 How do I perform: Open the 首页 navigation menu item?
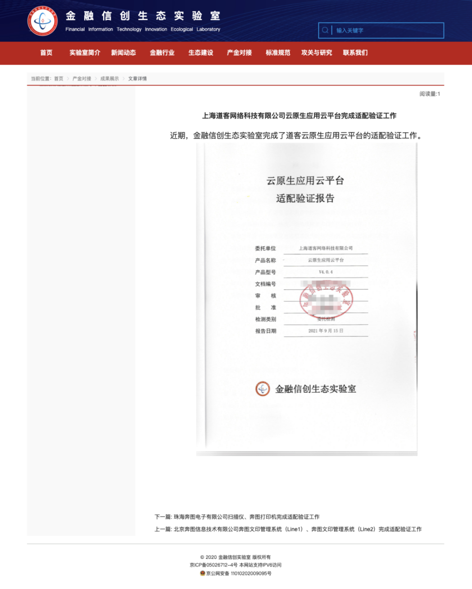point(46,53)
